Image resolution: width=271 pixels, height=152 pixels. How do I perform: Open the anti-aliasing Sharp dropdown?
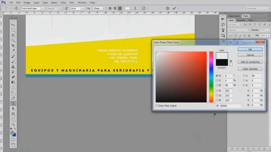click(x=99, y=8)
